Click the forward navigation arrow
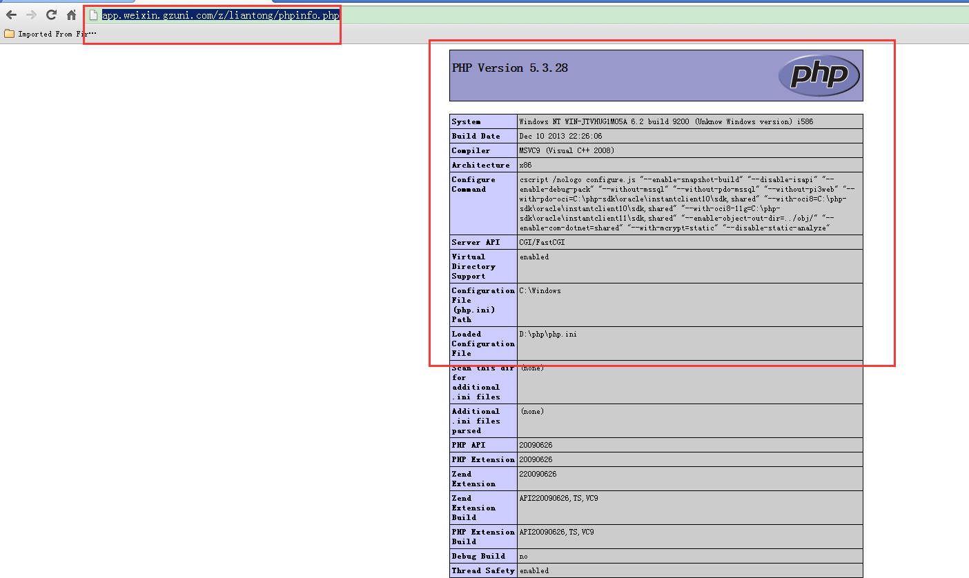969x578 pixels. [x=31, y=14]
